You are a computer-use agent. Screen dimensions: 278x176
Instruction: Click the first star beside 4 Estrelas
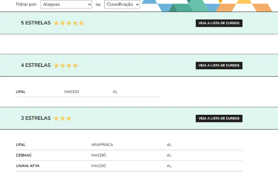pyautogui.click(x=56, y=66)
